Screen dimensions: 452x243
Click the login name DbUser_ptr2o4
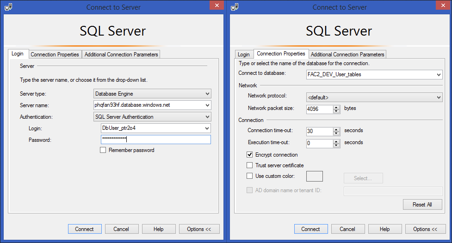119,128
